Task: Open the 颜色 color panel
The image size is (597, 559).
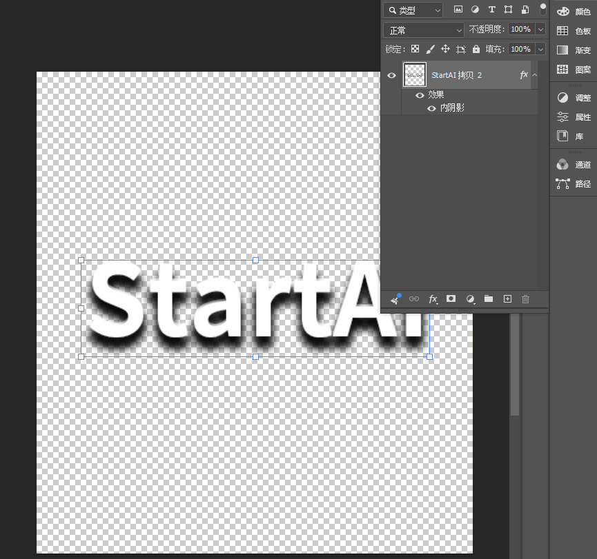Action: [x=574, y=12]
